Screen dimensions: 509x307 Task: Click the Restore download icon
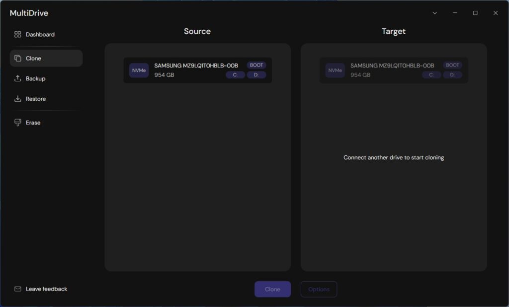[x=18, y=99]
